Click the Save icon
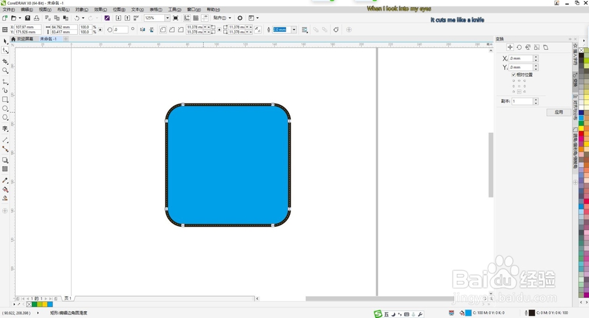Screen dimensions: 589x318 [28, 18]
